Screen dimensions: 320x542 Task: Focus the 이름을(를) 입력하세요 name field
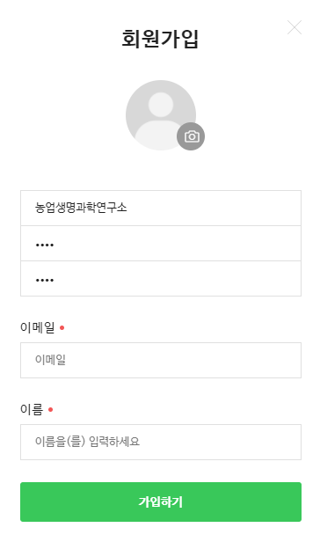(x=161, y=442)
